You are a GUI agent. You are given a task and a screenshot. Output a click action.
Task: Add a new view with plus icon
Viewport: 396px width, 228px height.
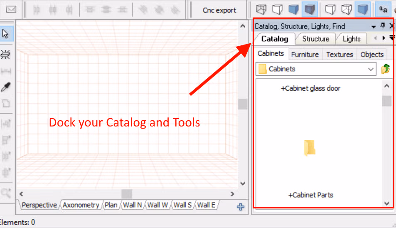click(241, 207)
